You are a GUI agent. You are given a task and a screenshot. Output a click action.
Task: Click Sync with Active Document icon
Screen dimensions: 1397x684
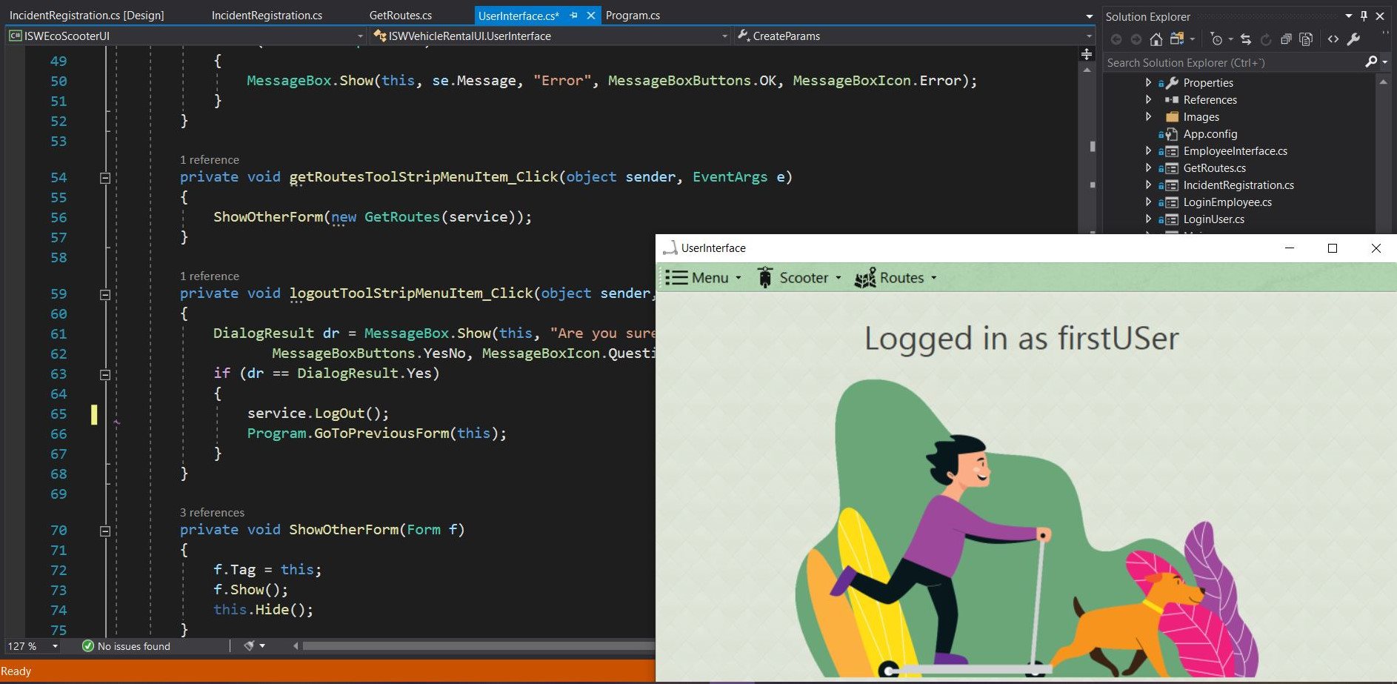pos(1246,39)
